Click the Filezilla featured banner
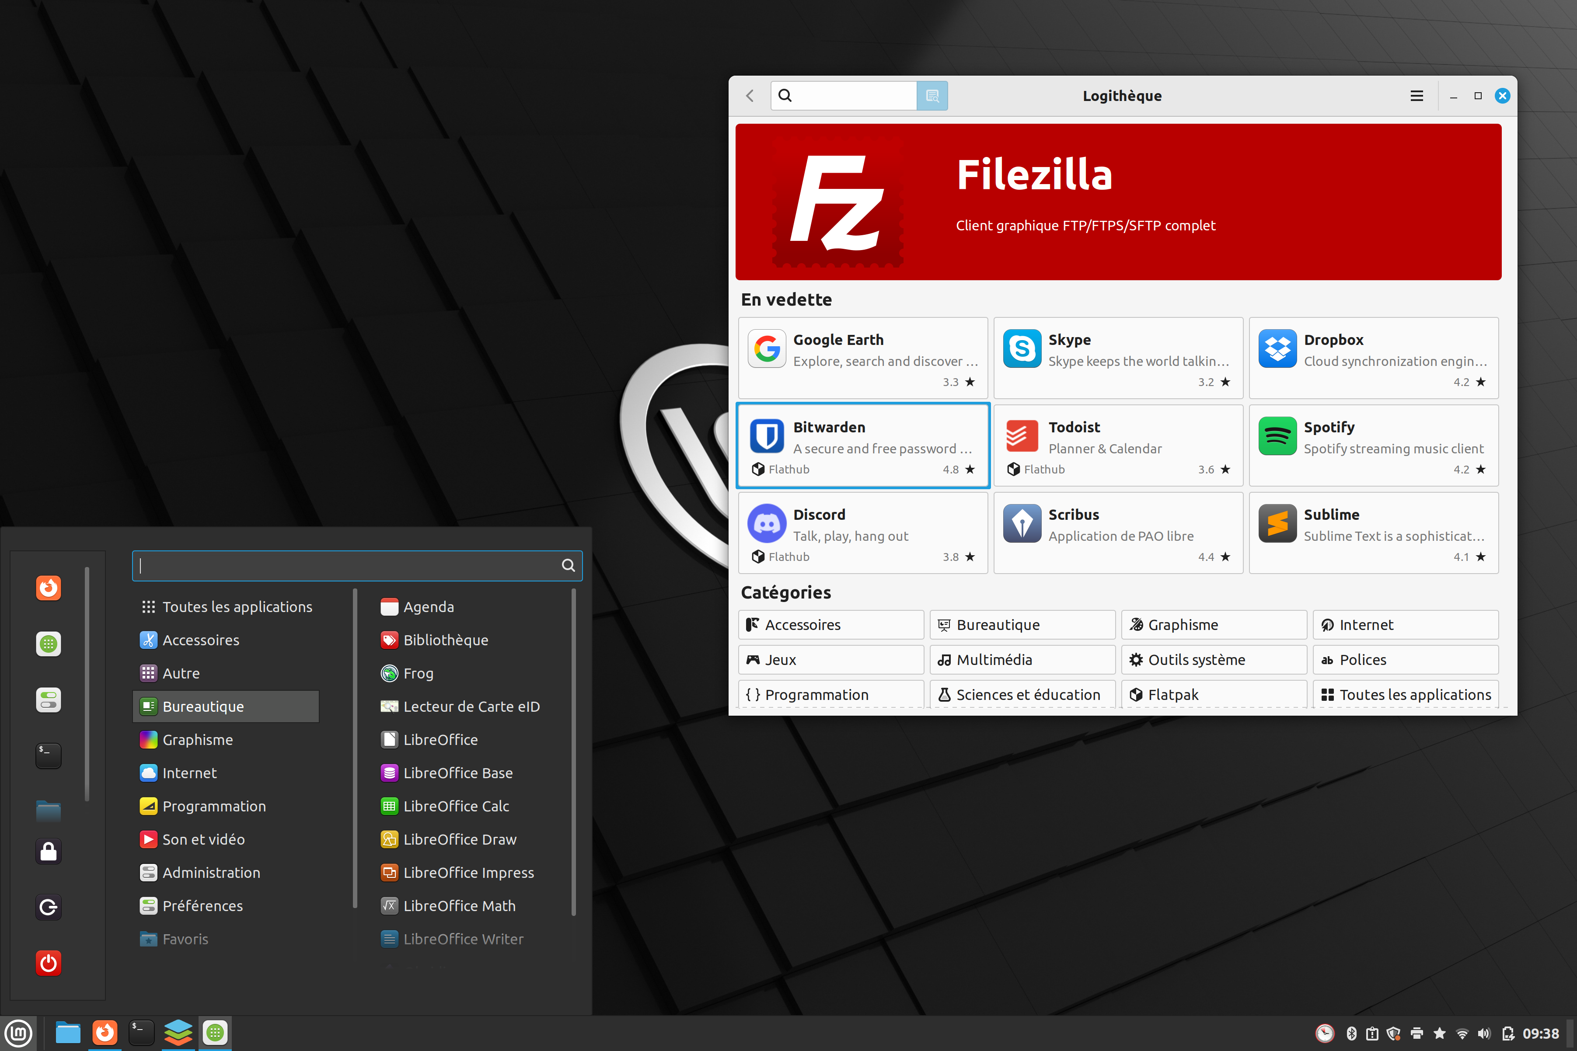1577x1051 pixels. point(1118,202)
